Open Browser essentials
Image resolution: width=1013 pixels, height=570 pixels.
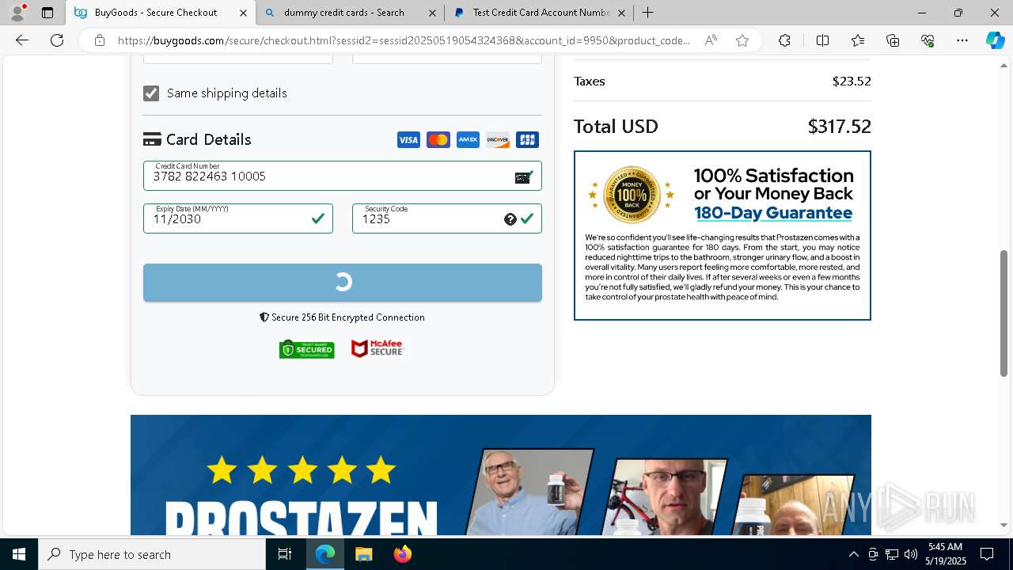coord(928,40)
